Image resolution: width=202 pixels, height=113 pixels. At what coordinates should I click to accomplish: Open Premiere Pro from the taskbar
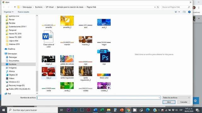click(x=69, y=110)
